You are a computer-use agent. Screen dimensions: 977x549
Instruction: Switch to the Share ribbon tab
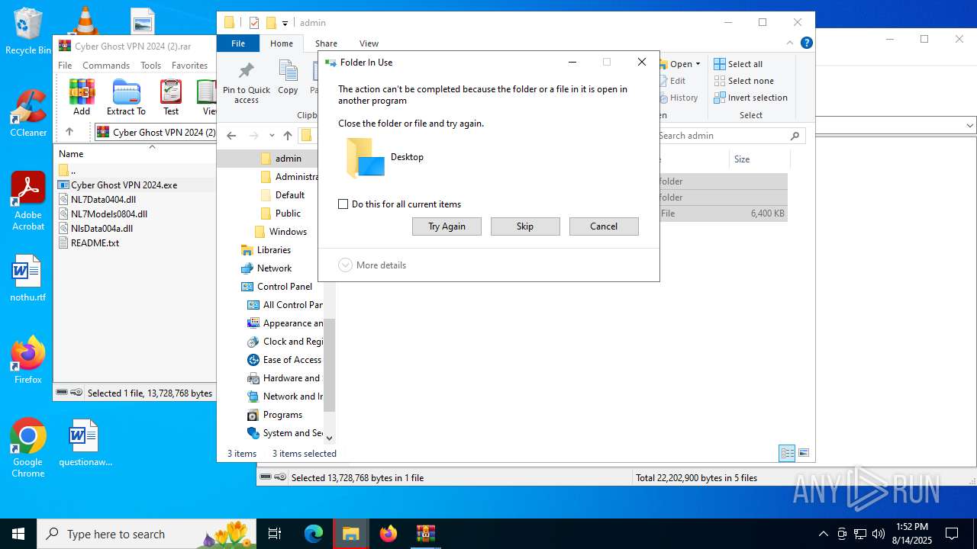tap(326, 43)
